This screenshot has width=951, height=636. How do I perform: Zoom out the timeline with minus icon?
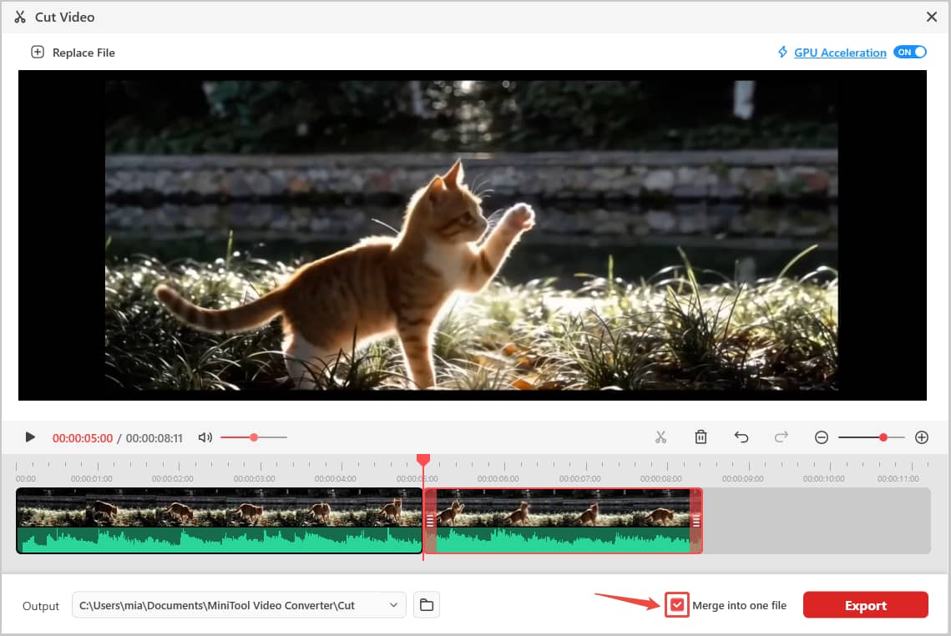pyautogui.click(x=822, y=437)
